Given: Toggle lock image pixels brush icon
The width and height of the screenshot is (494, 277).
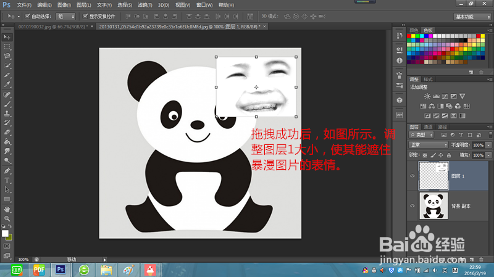Looking at the screenshot, I should pyautogui.click(x=433, y=155).
